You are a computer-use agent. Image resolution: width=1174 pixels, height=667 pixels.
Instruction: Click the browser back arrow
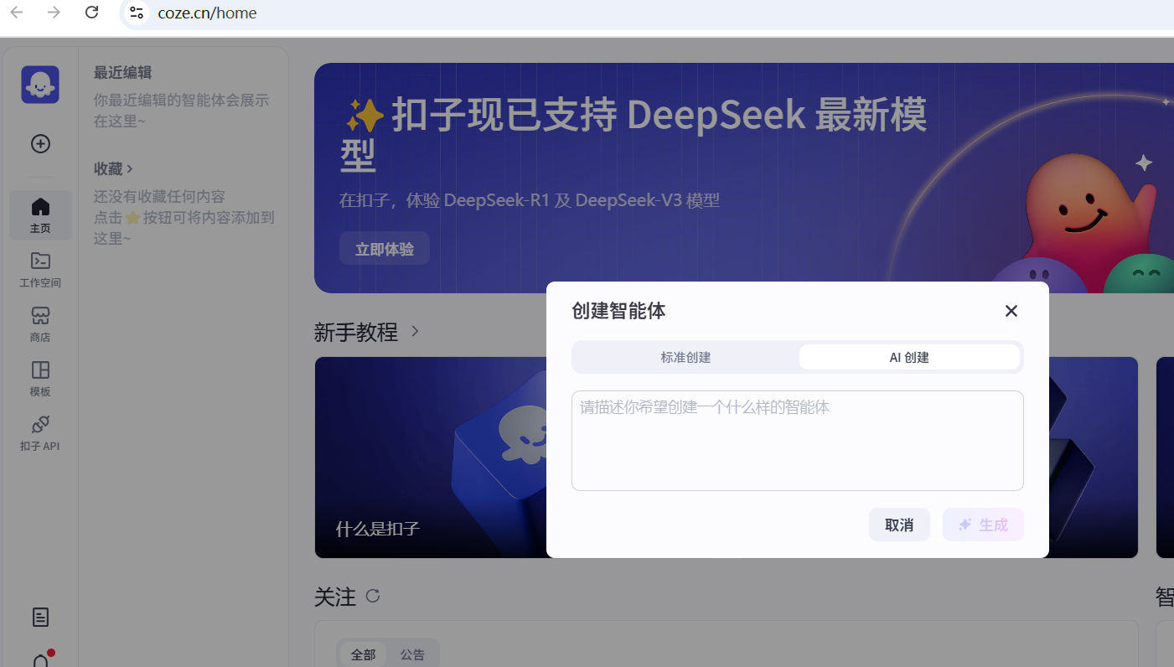[x=17, y=13]
